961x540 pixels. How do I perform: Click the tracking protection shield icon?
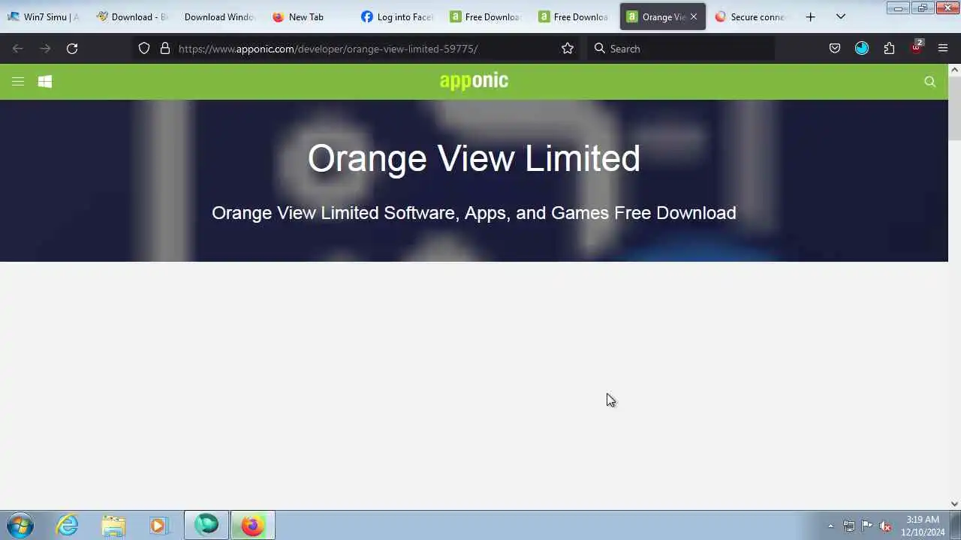click(144, 49)
